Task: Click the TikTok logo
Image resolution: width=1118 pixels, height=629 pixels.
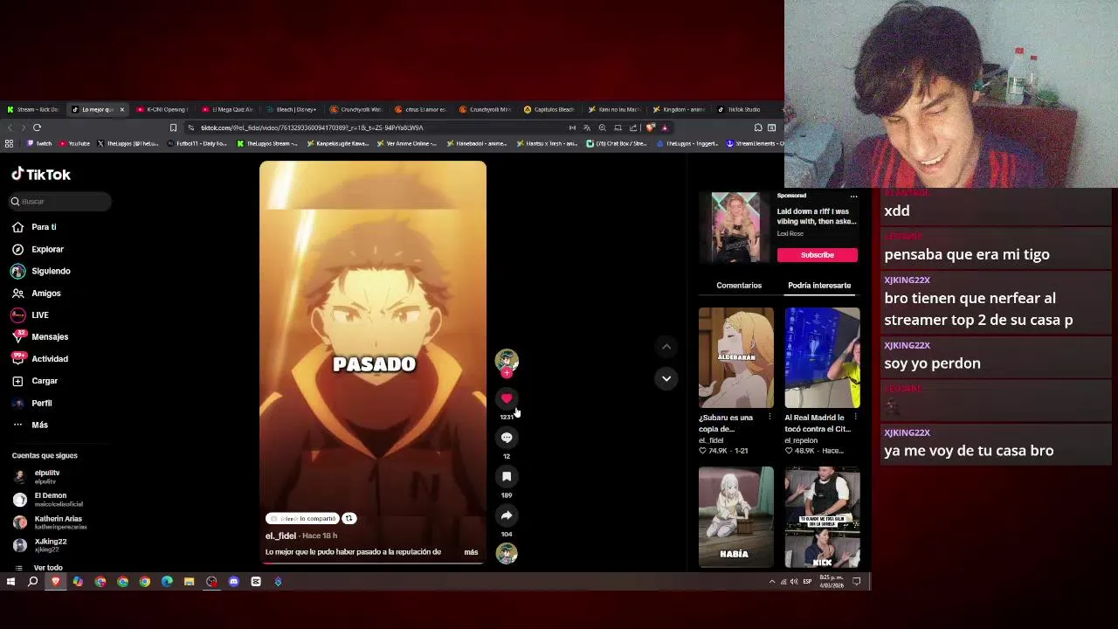Action: click(x=41, y=175)
